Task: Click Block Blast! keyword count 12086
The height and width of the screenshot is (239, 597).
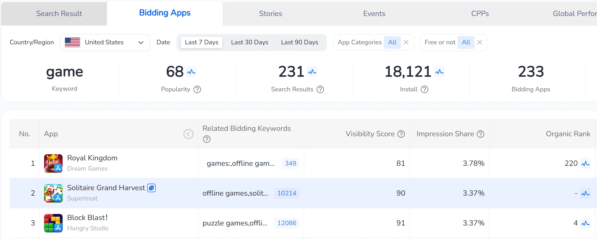Action: [287, 223]
